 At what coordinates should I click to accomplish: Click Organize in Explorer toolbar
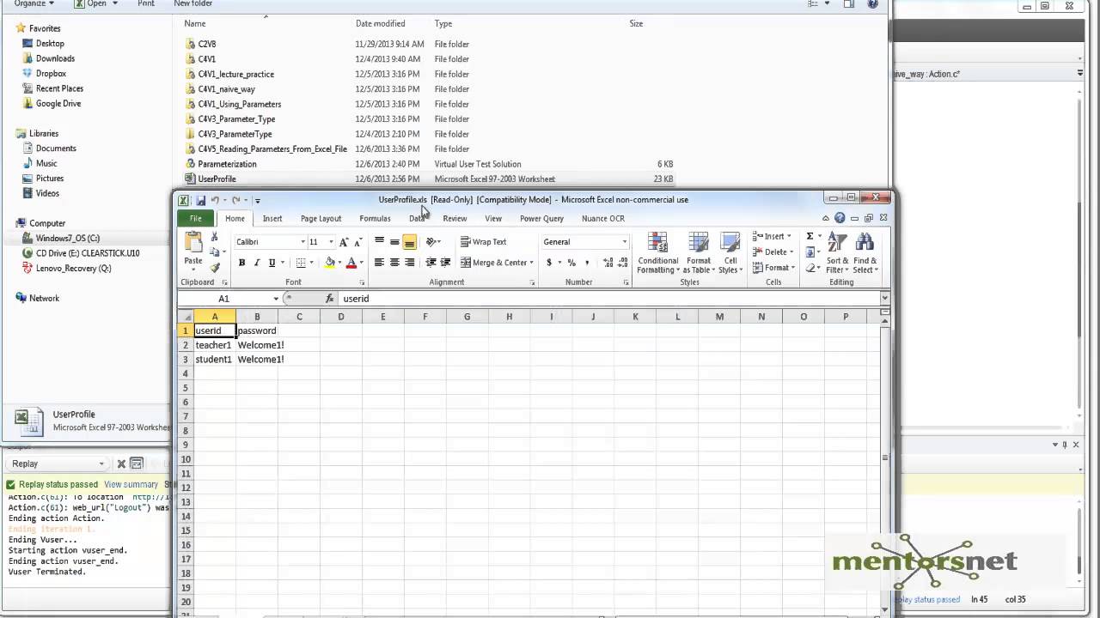point(34,3)
